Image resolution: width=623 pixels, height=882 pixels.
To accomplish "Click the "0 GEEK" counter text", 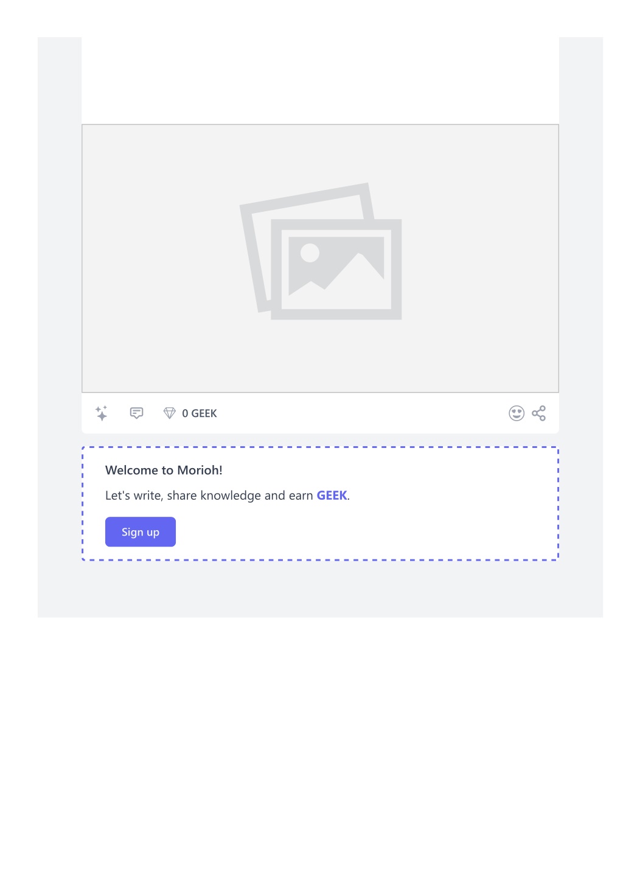I will tap(200, 413).
